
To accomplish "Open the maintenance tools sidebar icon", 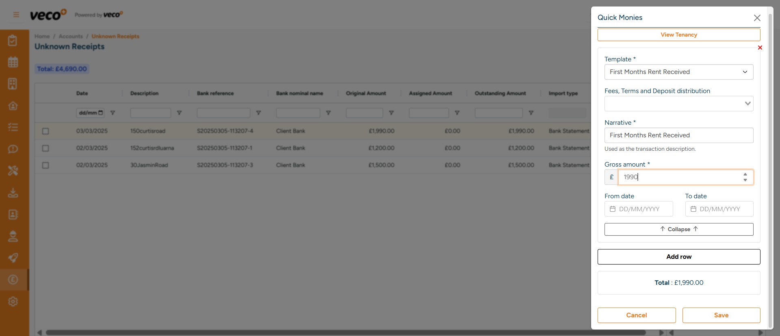I will pos(13,171).
